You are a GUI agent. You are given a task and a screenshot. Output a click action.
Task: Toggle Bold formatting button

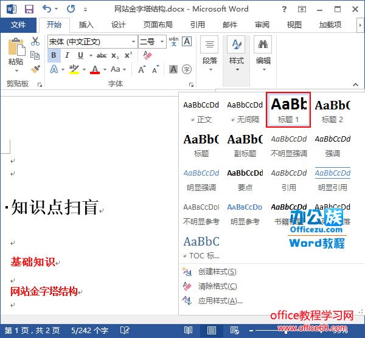[54, 55]
